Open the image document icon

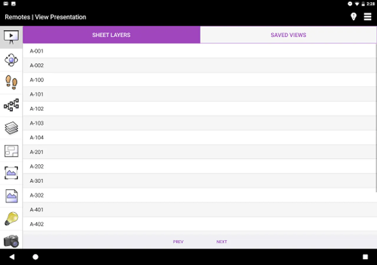point(11,196)
